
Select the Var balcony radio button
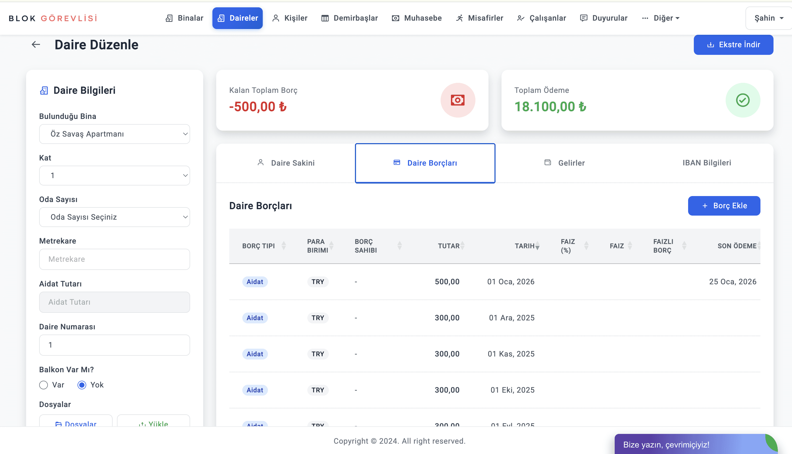[x=44, y=385]
